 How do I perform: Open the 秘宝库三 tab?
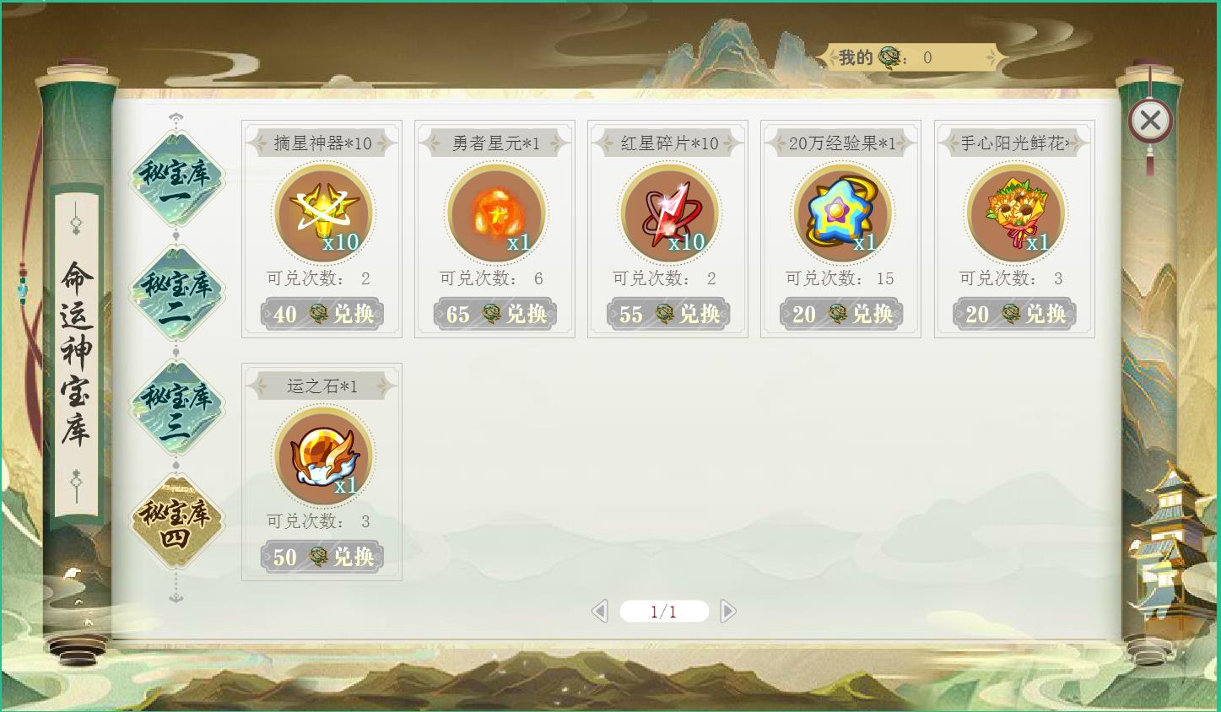click(x=176, y=407)
